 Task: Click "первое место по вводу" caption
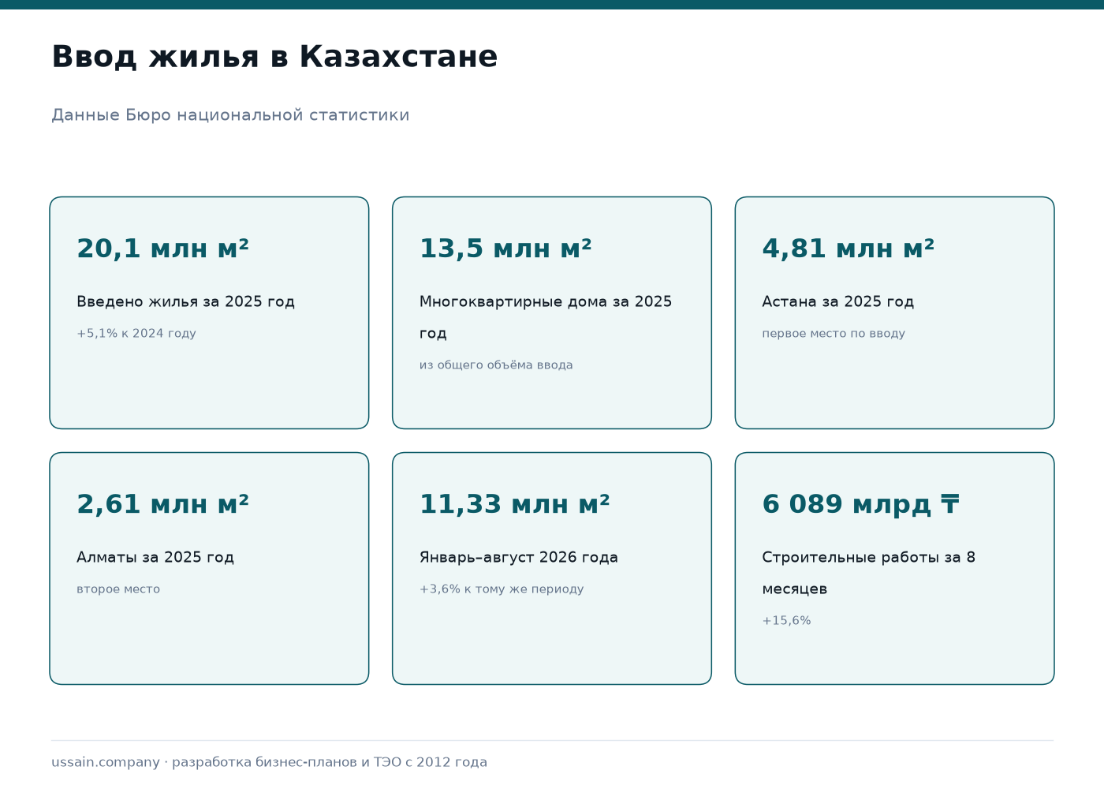(834, 333)
